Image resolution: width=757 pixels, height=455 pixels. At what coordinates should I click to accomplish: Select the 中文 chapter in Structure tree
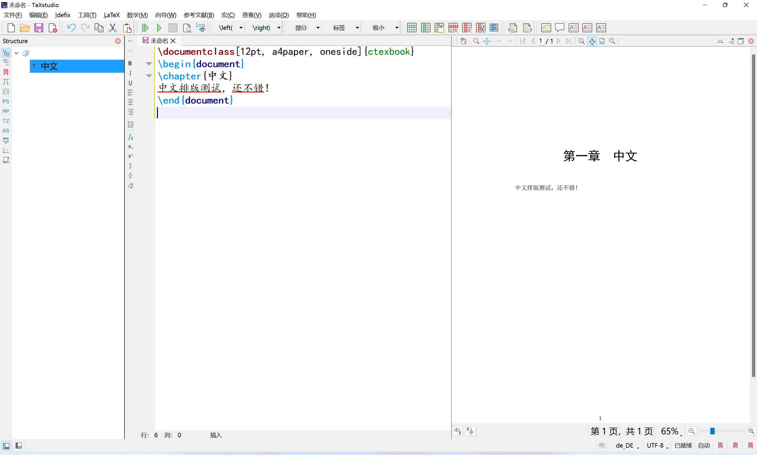tap(77, 66)
